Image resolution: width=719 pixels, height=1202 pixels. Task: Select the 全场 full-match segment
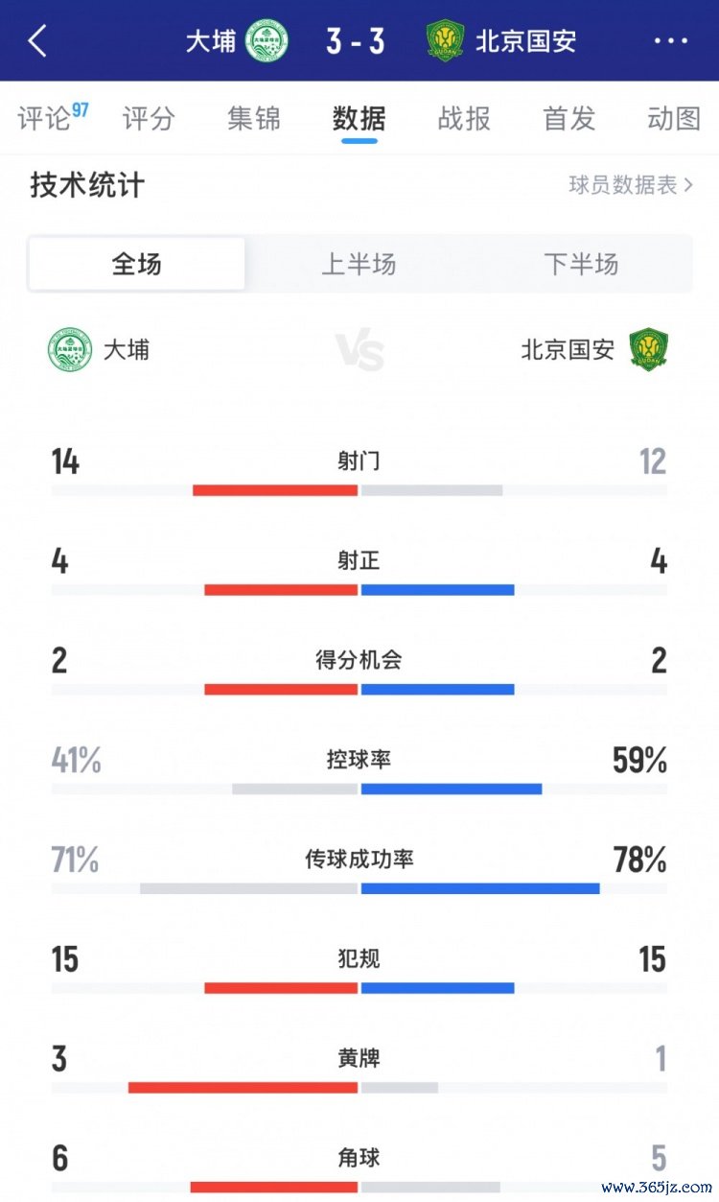click(137, 264)
